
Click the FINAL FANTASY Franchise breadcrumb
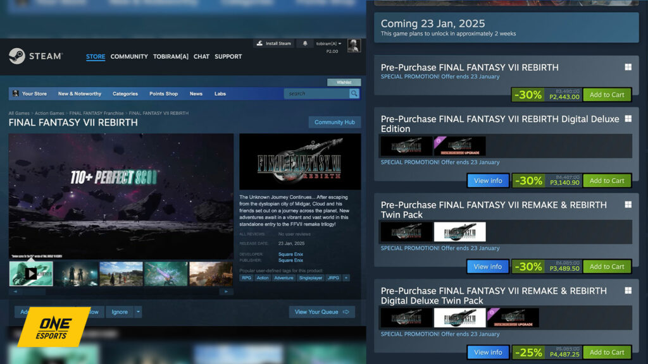coord(96,113)
